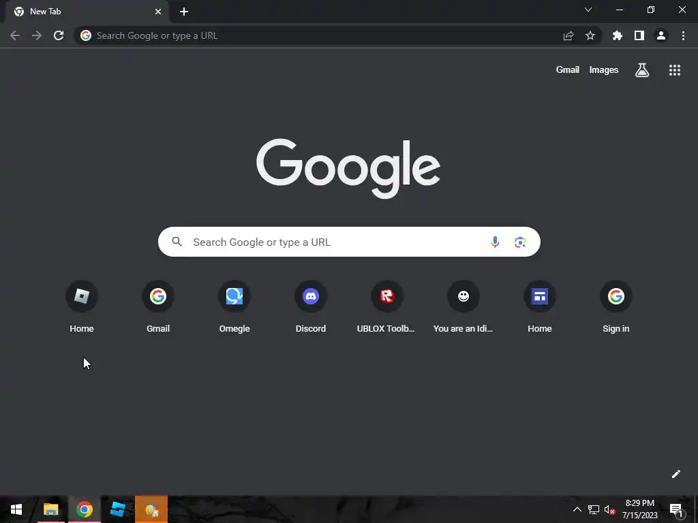Expand the tab search chevron

588,10
